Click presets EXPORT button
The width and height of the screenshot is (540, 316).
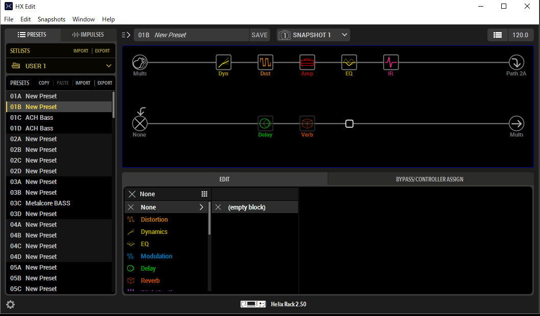(x=105, y=83)
